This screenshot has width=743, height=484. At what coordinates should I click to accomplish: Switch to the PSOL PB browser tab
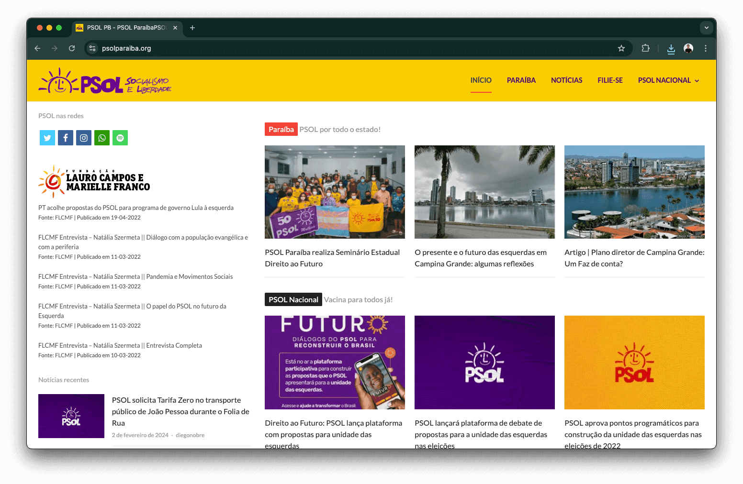(124, 28)
